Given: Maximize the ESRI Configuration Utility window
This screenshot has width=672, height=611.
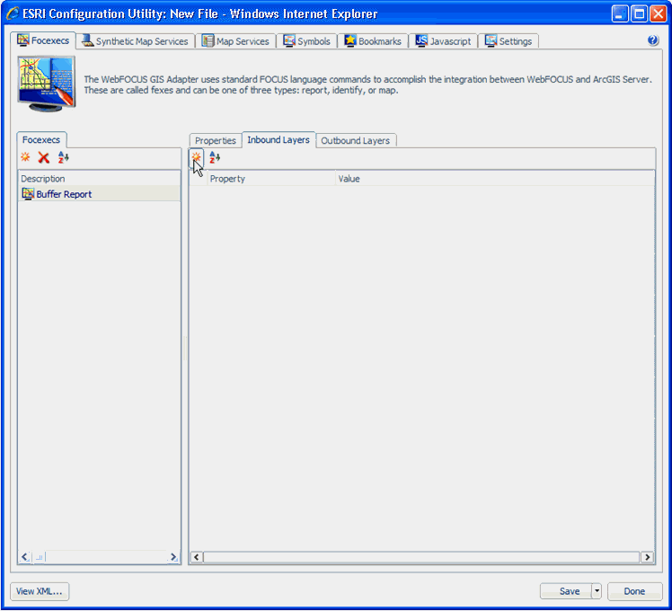Looking at the screenshot, I should click(x=639, y=13).
